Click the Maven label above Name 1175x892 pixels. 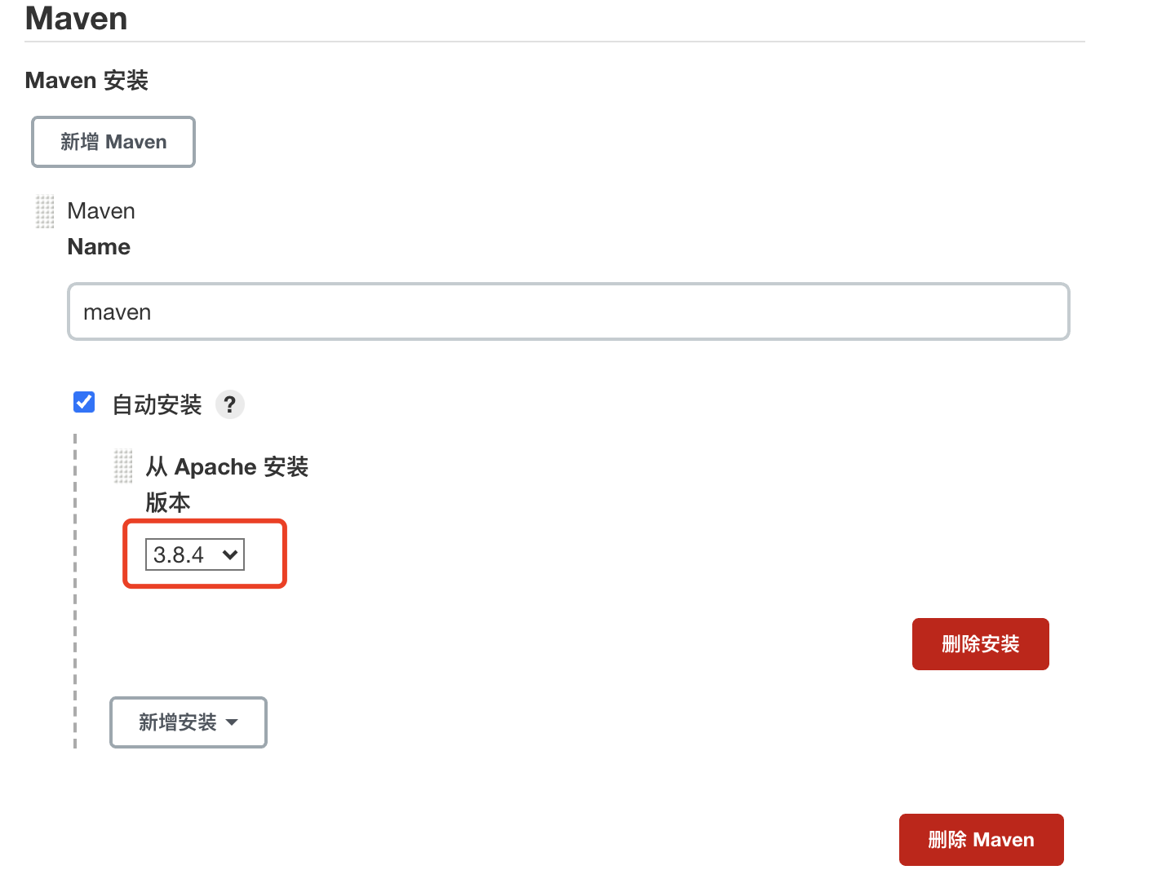pyautogui.click(x=101, y=211)
